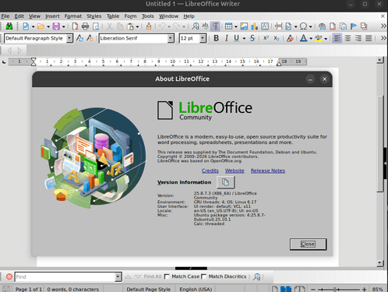Screen dimensions: 388x292
Task: Click the Bold formatting icon
Action: point(216,38)
